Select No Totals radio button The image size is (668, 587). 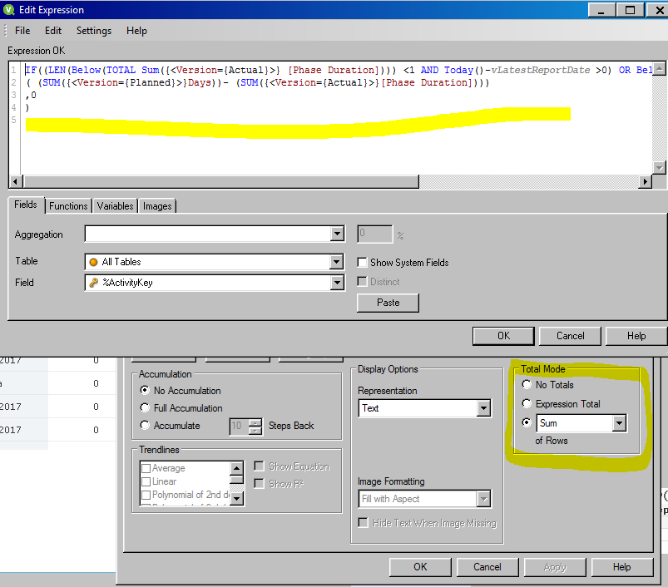(x=527, y=384)
